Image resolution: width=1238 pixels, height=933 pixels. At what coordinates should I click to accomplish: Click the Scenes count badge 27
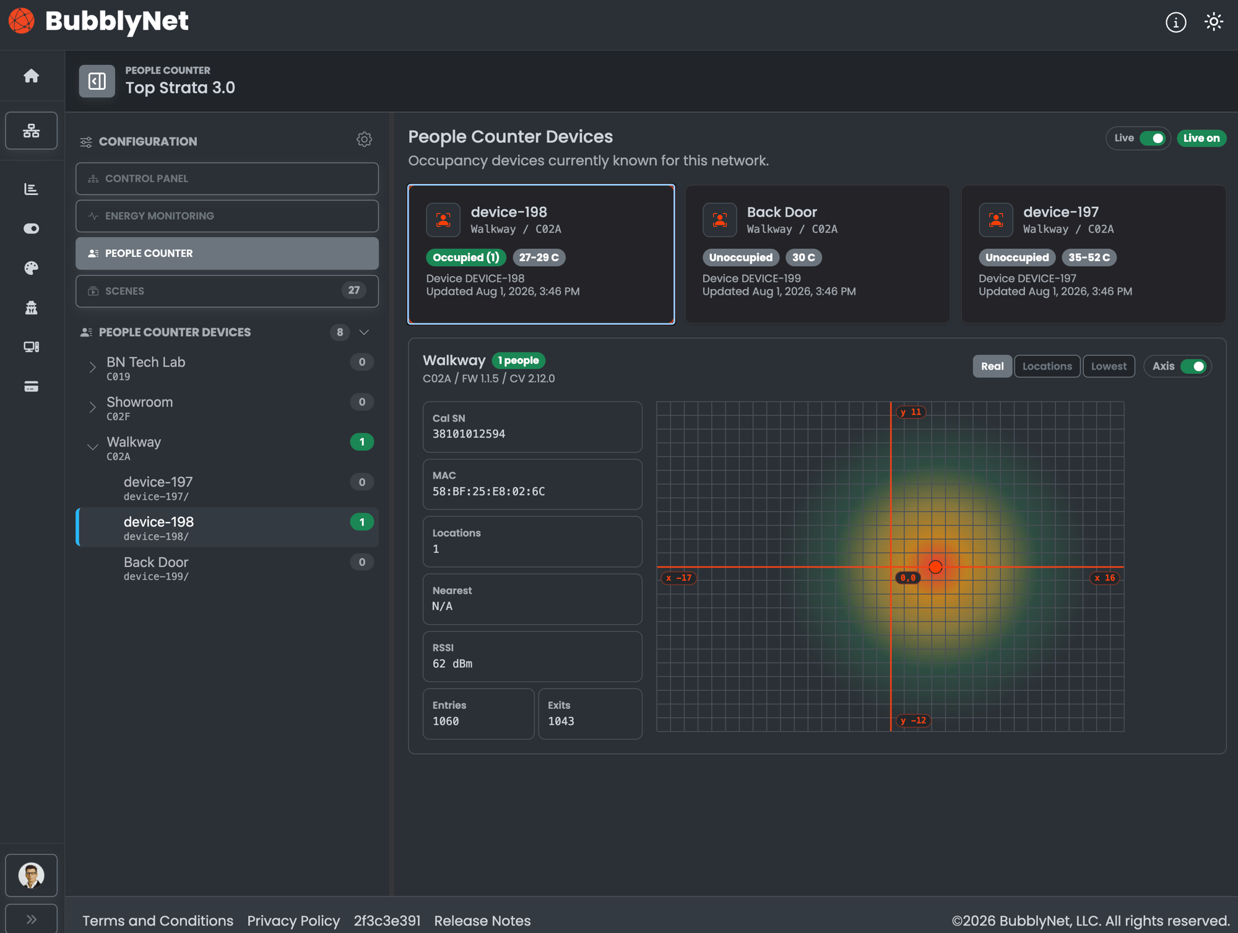tap(354, 290)
